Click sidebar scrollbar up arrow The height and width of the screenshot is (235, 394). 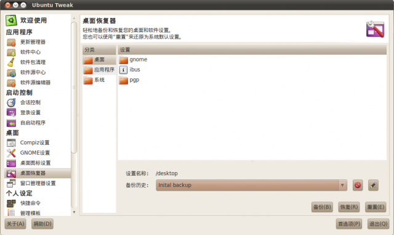coord(74,18)
